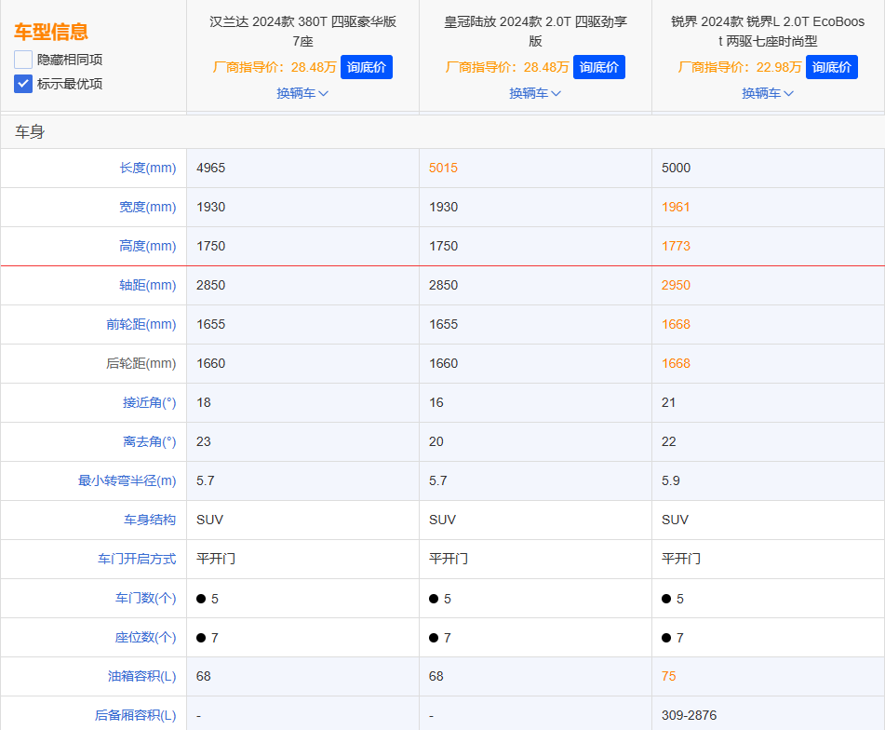Click the 车型信息 heading
Screen dimensions: 885x730
point(51,32)
